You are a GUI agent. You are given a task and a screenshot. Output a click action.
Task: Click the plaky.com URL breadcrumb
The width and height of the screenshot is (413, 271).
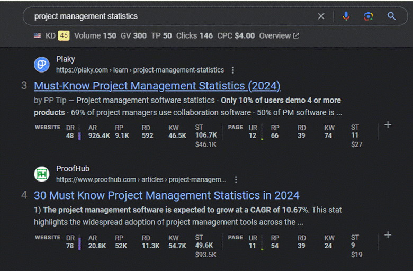[140, 70]
